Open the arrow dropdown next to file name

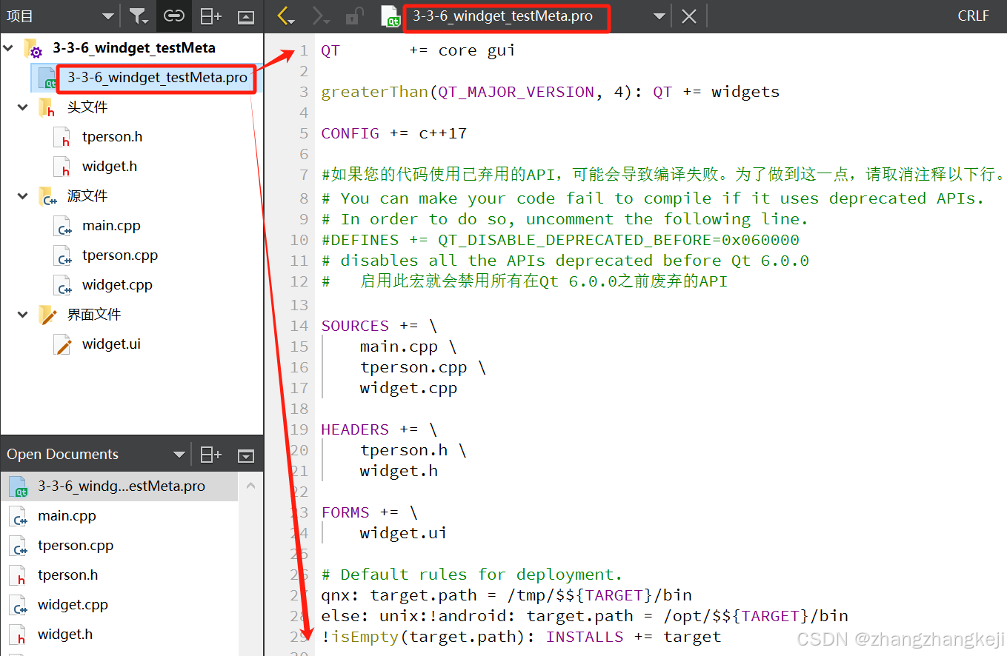[659, 16]
